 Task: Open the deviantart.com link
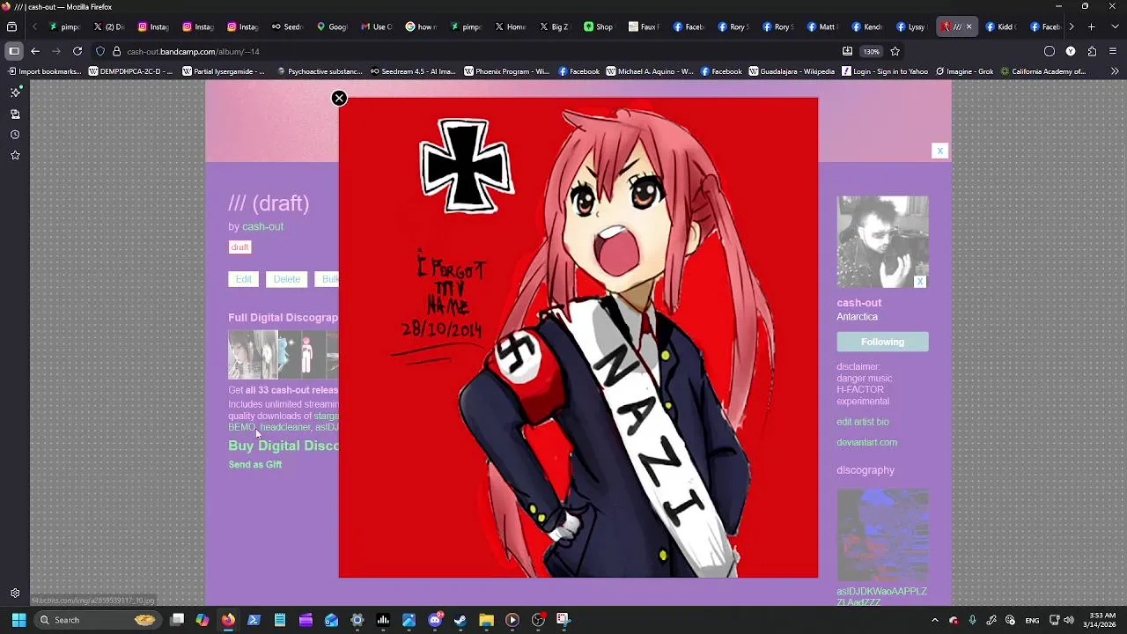[867, 442]
